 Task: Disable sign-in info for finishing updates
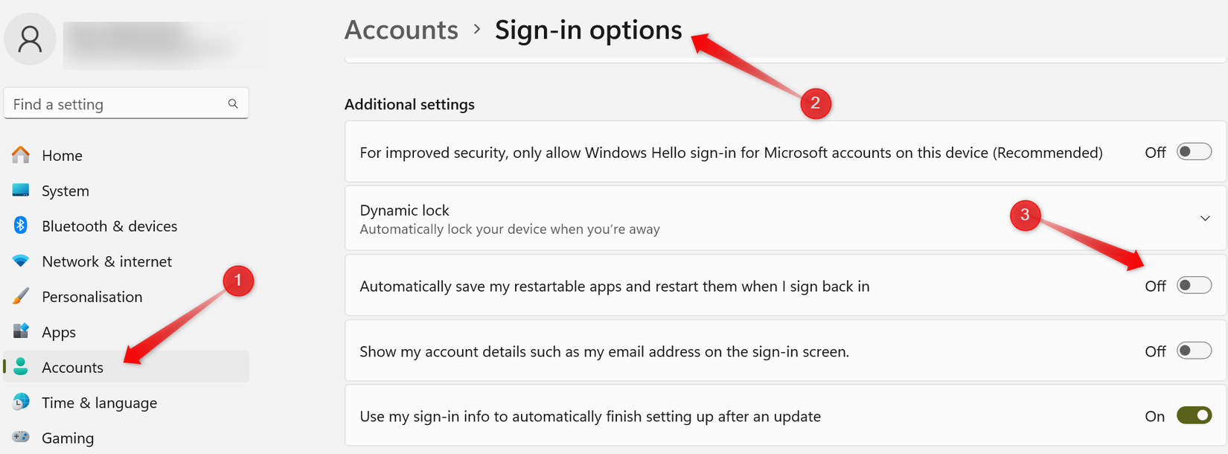(1194, 416)
